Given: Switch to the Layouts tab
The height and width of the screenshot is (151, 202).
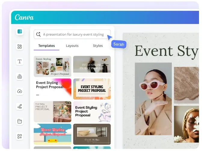Looking at the screenshot, I should [72, 46].
